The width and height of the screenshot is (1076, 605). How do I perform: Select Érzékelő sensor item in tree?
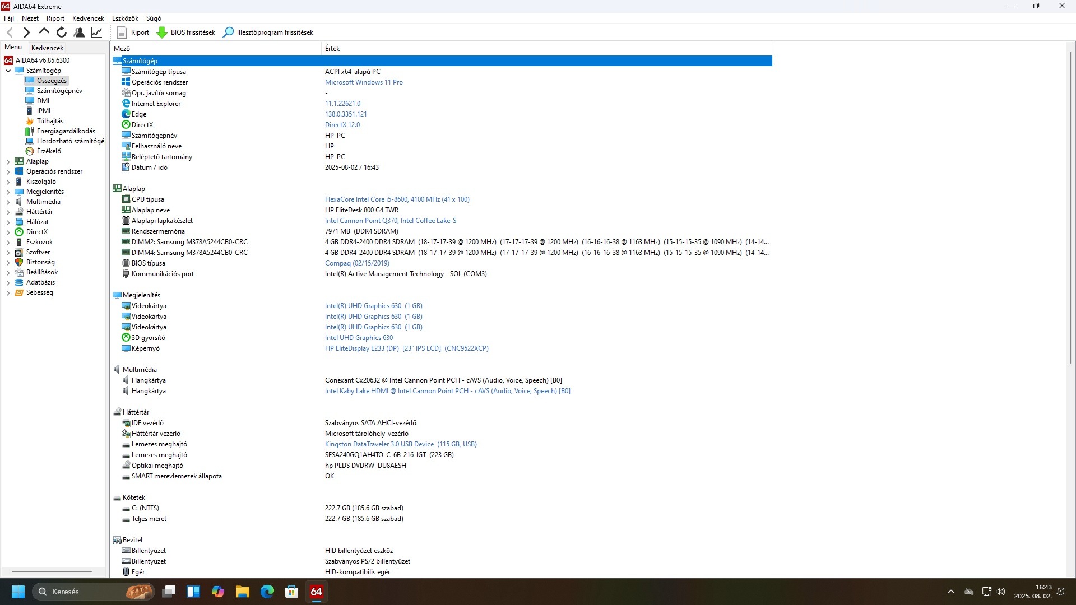(49, 151)
